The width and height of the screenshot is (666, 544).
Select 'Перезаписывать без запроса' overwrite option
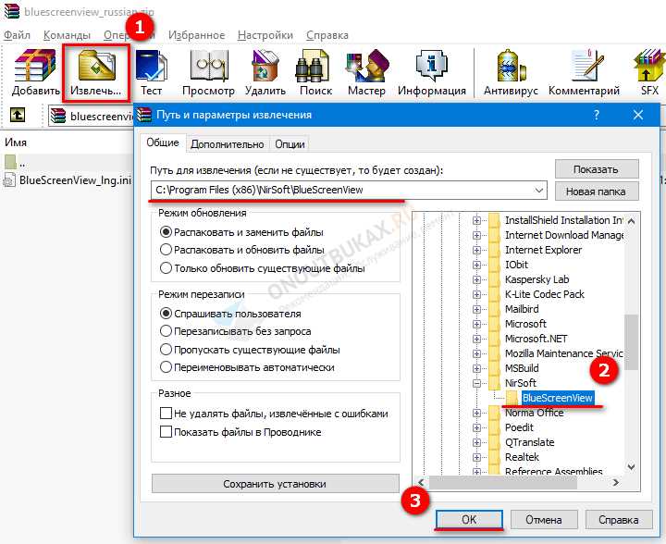coord(166,331)
